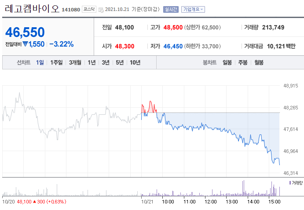Click the calendar clock icon beside the date

click(101, 10)
